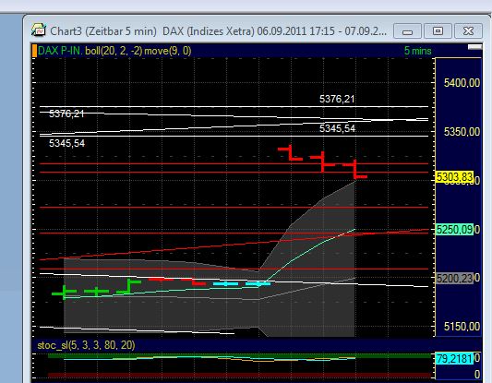
Task: Click the first red bar of the gap-up session
Action: pyautogui.click(x=290, y=153)
